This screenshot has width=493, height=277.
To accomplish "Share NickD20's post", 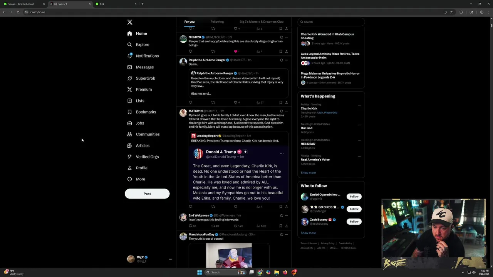I will click(287, 51).
